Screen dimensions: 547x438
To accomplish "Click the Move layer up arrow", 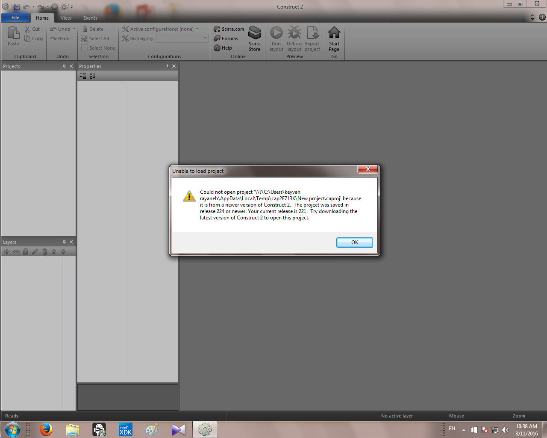I will 54,252.
